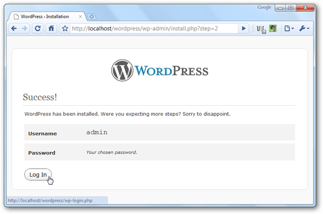The width and height of the screenshot is (323, 214).
Task: Open the extension icon with question mark
Action: point(261,29)
